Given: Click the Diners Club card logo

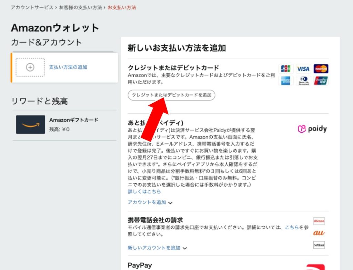Looking at the screenshot, I should [303, 81].
